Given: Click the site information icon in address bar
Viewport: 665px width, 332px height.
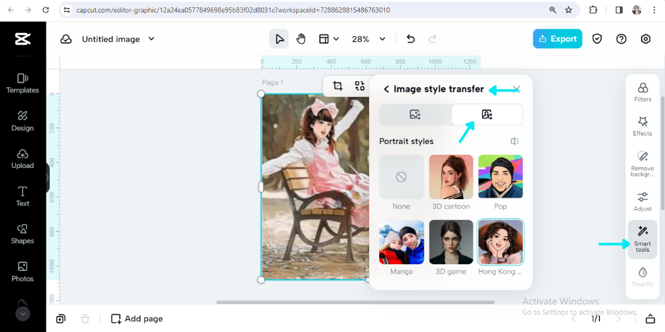Looking at the screenshot, I should 66,10.
